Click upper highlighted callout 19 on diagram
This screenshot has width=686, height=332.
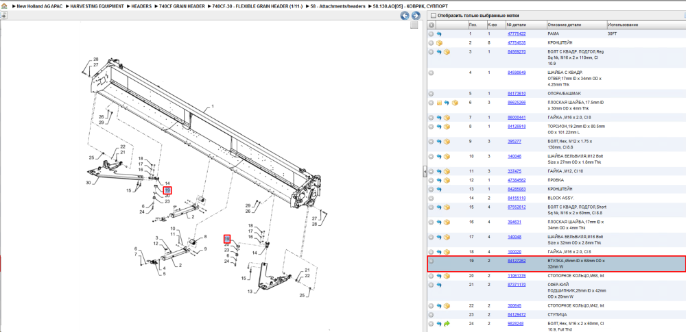tap(167, 190)
